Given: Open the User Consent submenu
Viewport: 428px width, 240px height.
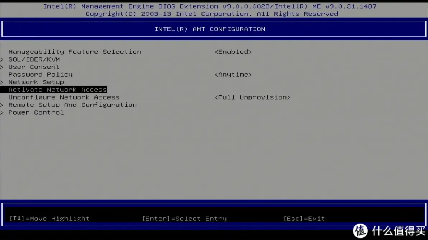Looking at the screenshot, I should click(34, 67).
